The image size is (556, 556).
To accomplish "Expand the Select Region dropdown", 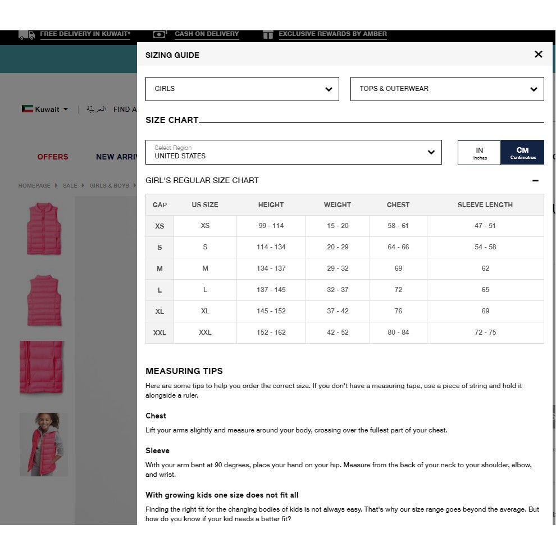I will [293, 152].
